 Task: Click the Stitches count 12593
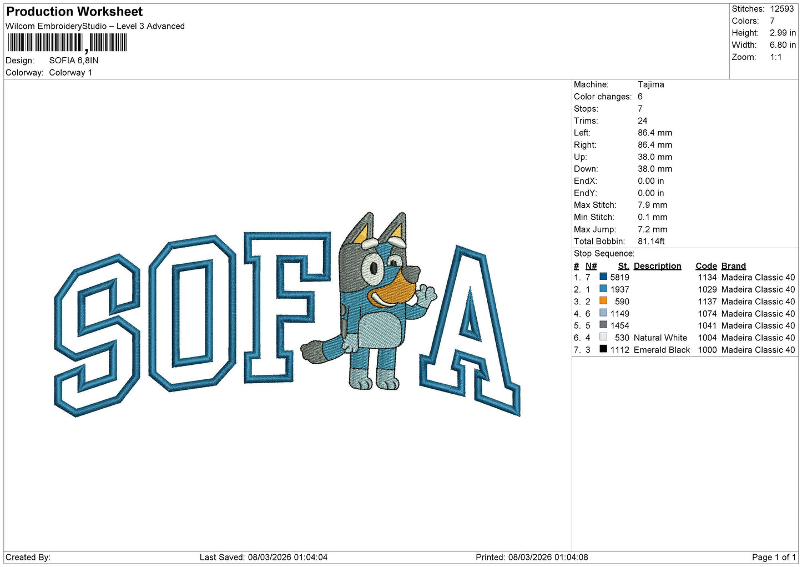[x=782, y=9]
